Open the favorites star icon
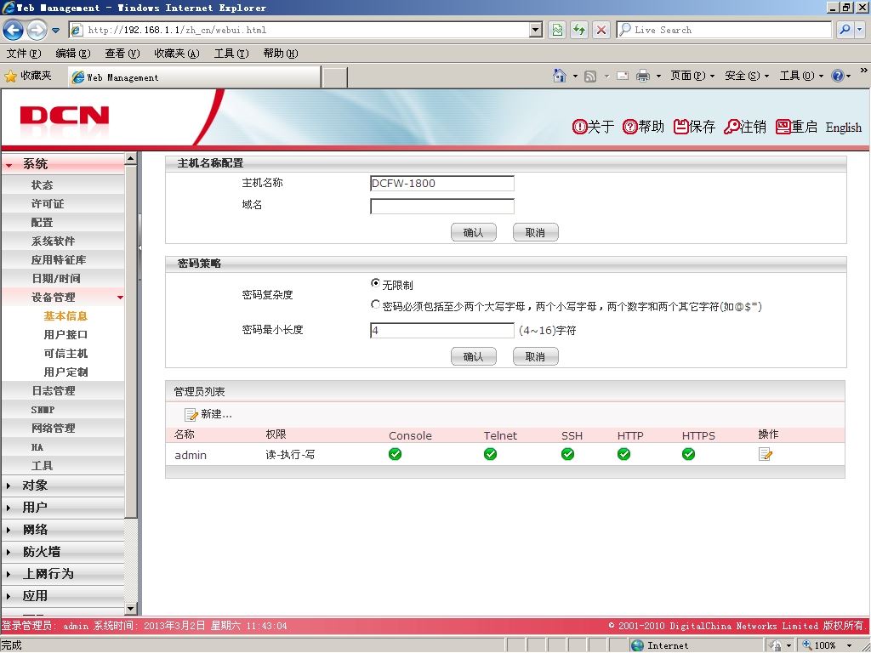 coord(10,76)
